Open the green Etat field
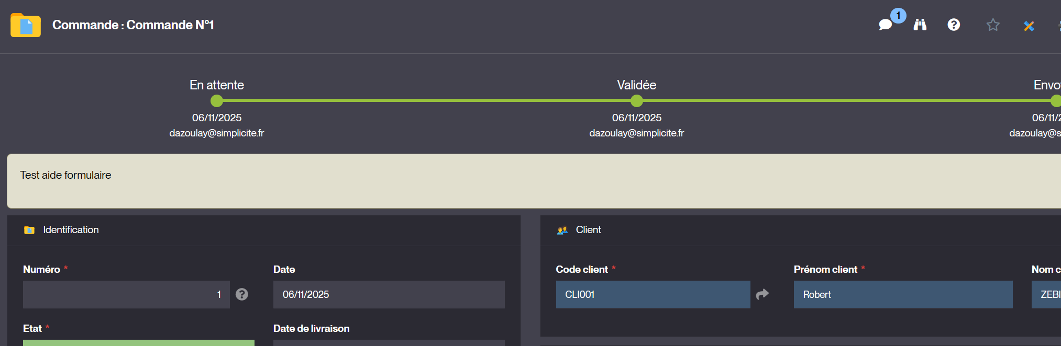 point(138,342)
